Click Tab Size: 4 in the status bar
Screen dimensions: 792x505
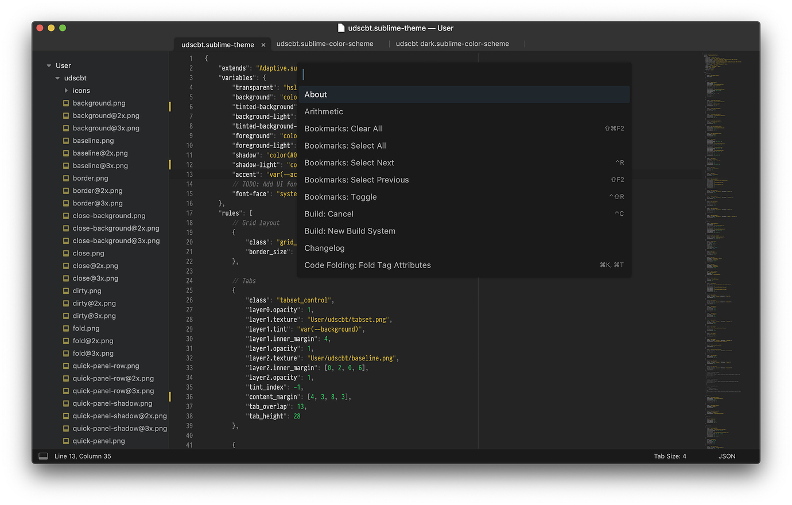coord(670,455)
